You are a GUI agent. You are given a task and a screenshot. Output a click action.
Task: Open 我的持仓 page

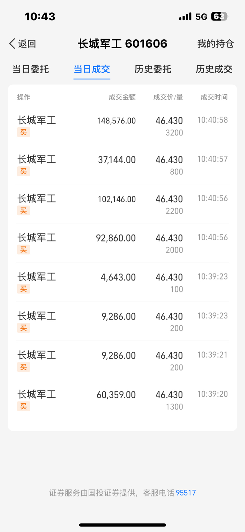[x=216, y=44]
